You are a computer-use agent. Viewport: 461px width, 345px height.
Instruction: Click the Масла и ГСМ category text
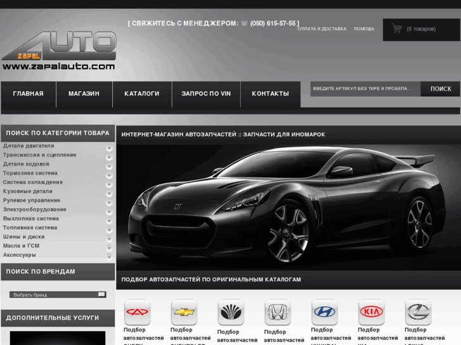pos(21,246)
